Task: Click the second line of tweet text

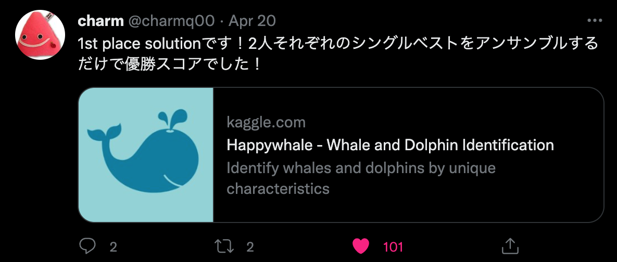Action: [x=170, y=63]
